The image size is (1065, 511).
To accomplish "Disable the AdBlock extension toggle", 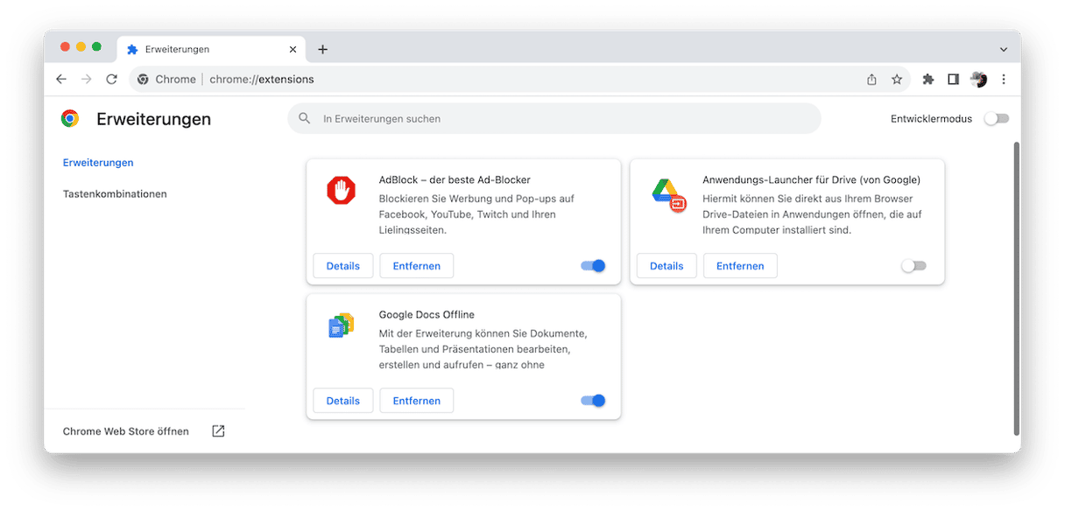I will coord(594,266).
